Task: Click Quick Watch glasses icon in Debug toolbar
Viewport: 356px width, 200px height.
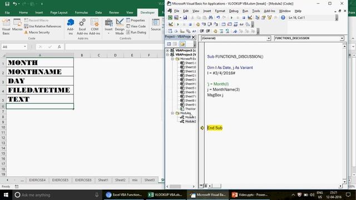Action: (241, 24)
